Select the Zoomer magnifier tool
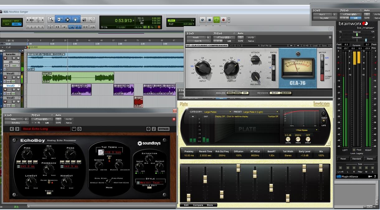Viewport: 380px width, 210px height. click(51, 20)
